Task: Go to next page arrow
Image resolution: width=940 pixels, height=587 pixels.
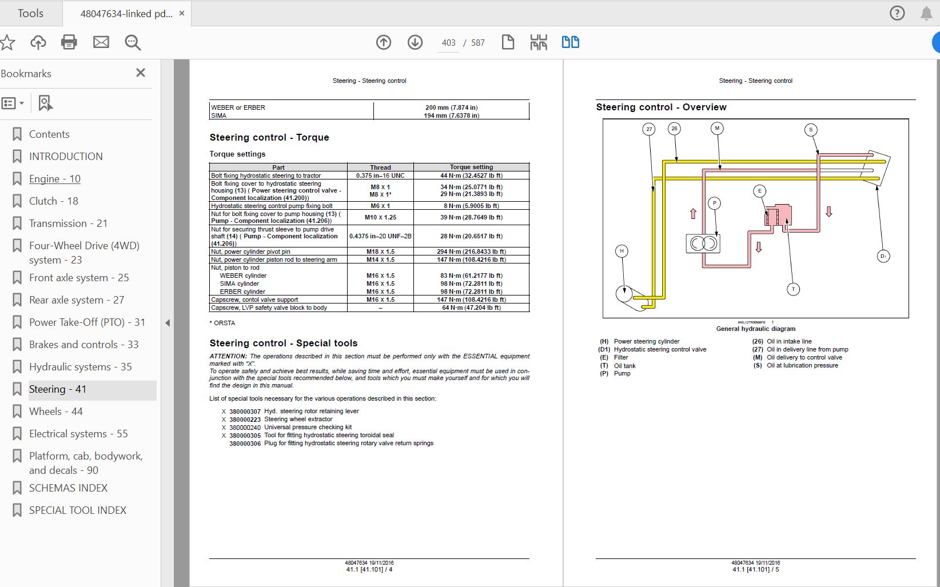Action: coord(415,42)
